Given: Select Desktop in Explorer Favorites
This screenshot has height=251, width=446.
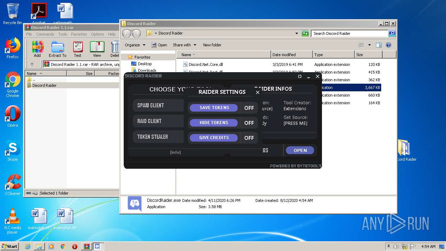Looking at the screenshot, I should tap(145, 64).
